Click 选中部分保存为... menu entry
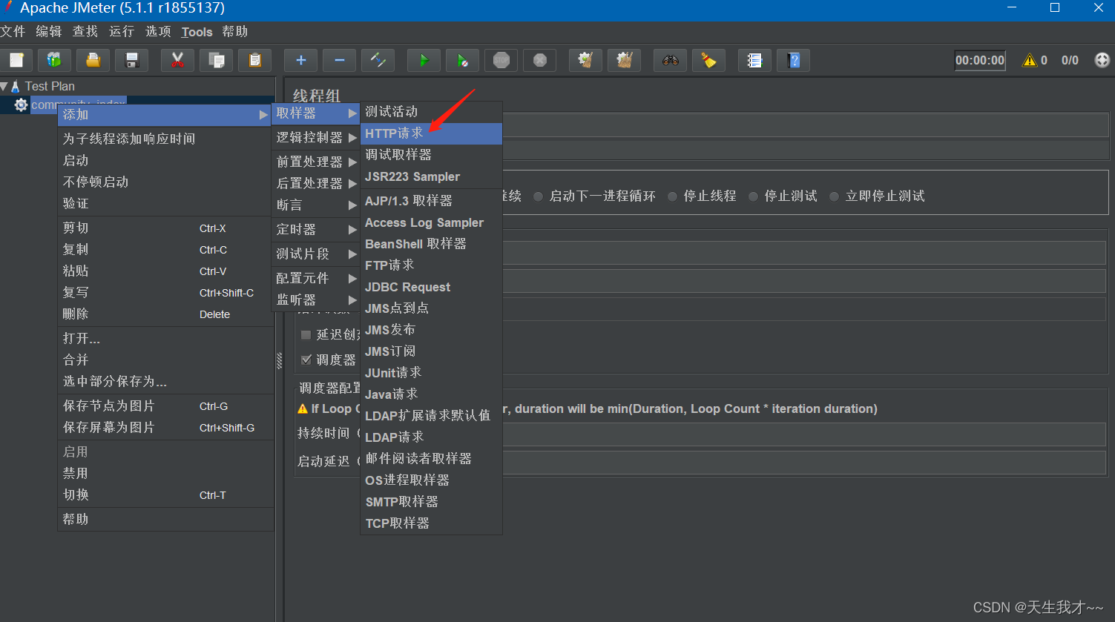Viewport: 1115px width, 622px height. point(165,382)
